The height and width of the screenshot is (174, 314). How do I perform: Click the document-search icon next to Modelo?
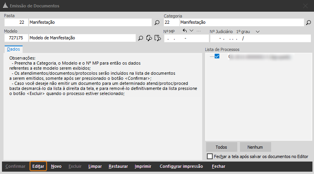pyautogui.click(x=149, y=38)
